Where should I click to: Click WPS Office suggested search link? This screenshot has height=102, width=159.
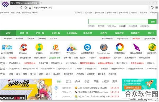coord(112,26)
